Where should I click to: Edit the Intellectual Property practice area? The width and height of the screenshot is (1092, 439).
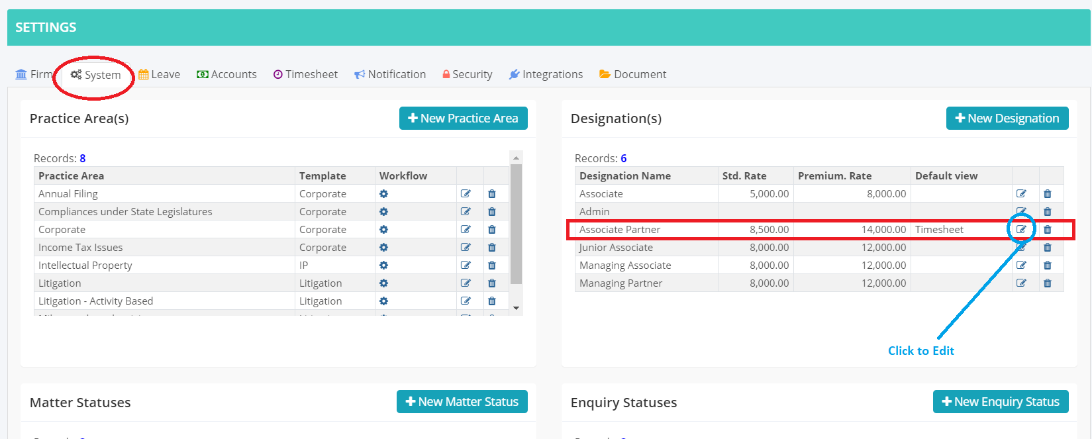coord(466,266)
